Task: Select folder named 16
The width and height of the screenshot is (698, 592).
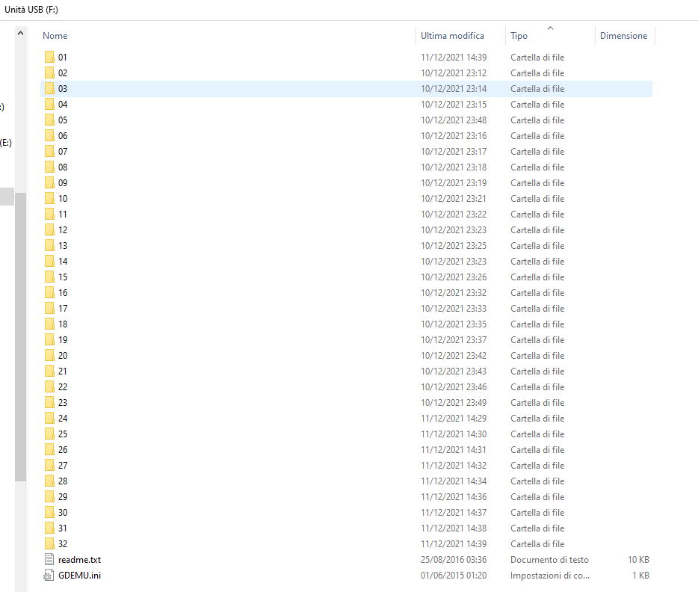Action: pyautogui.click(x=63, y=292)
